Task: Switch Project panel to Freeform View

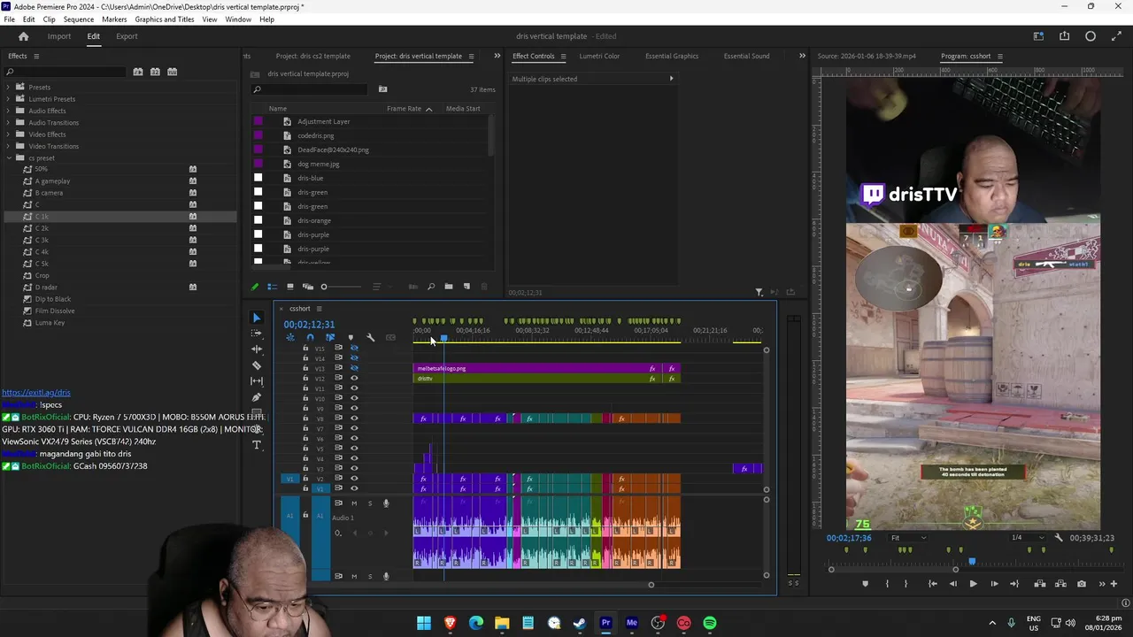Action: click(x=308, y=287)
